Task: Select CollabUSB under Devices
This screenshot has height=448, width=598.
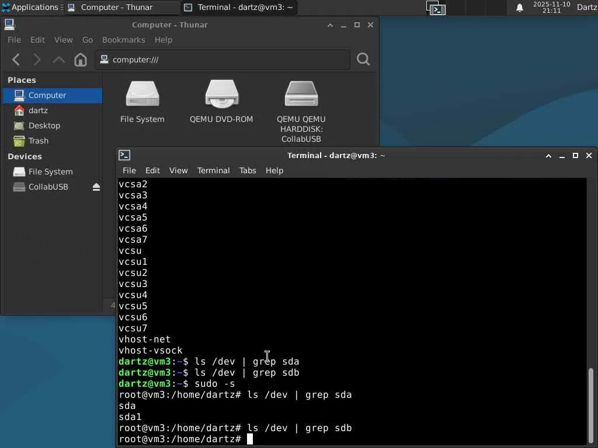Action: (x=47, y=187)
